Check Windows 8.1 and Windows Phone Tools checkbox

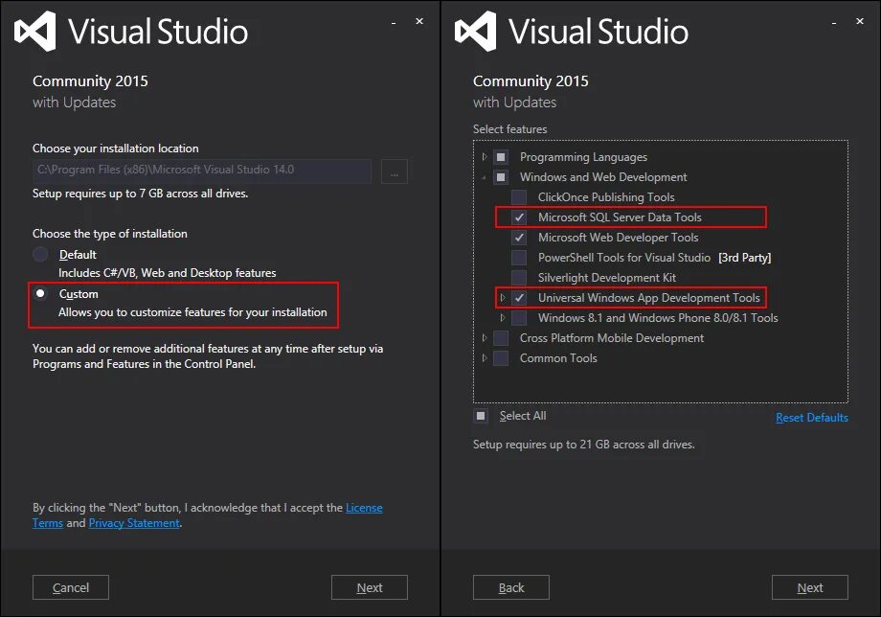tap(519, 318)
